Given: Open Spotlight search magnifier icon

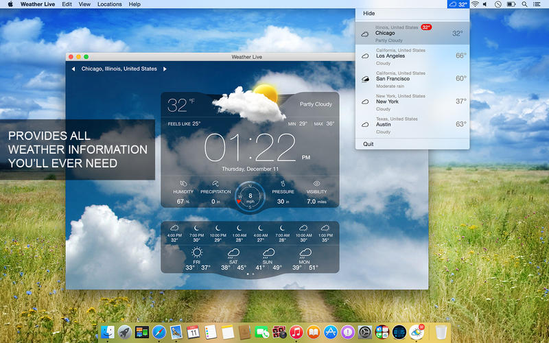Looking at the screenshot, I should point(525,4).
